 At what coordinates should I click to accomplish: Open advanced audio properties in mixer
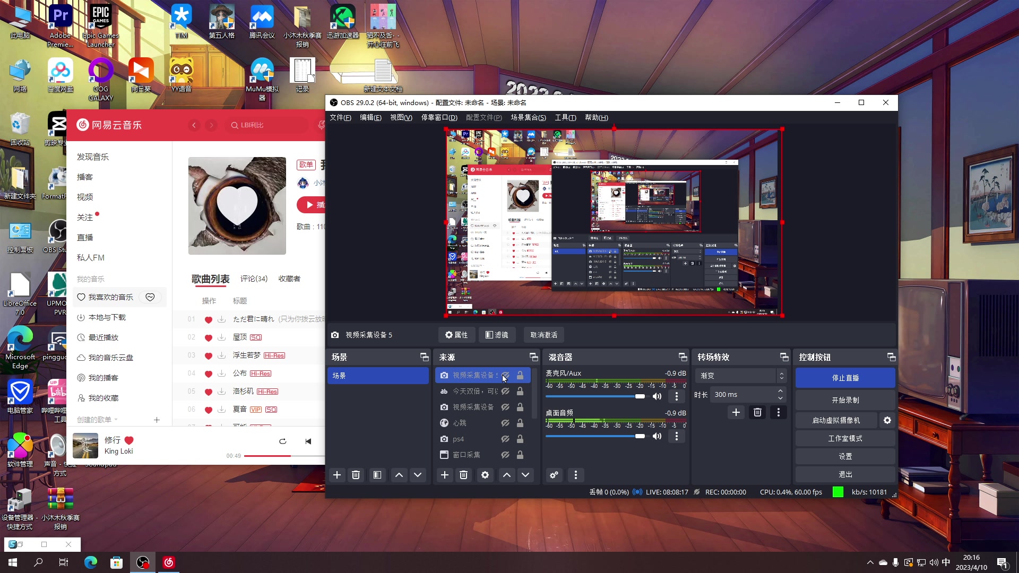click(x=554, y=475)
